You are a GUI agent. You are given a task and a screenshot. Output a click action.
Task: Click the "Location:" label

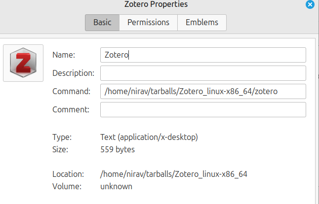pos(68,174)
